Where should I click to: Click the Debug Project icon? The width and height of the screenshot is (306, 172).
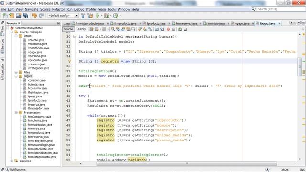(x=106, y=16)
